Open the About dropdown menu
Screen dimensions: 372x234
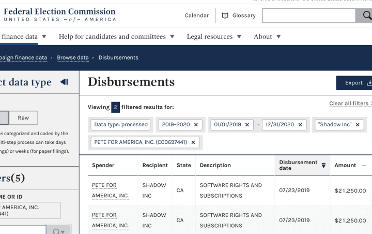pyautogui.click(x=267, y=37)
